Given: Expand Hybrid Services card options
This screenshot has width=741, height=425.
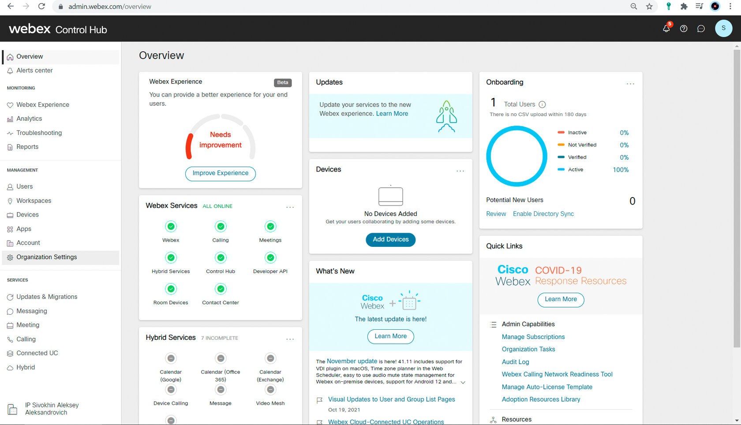Looking at the screenshot, I should pyautogui.click(x=290, y=339).
